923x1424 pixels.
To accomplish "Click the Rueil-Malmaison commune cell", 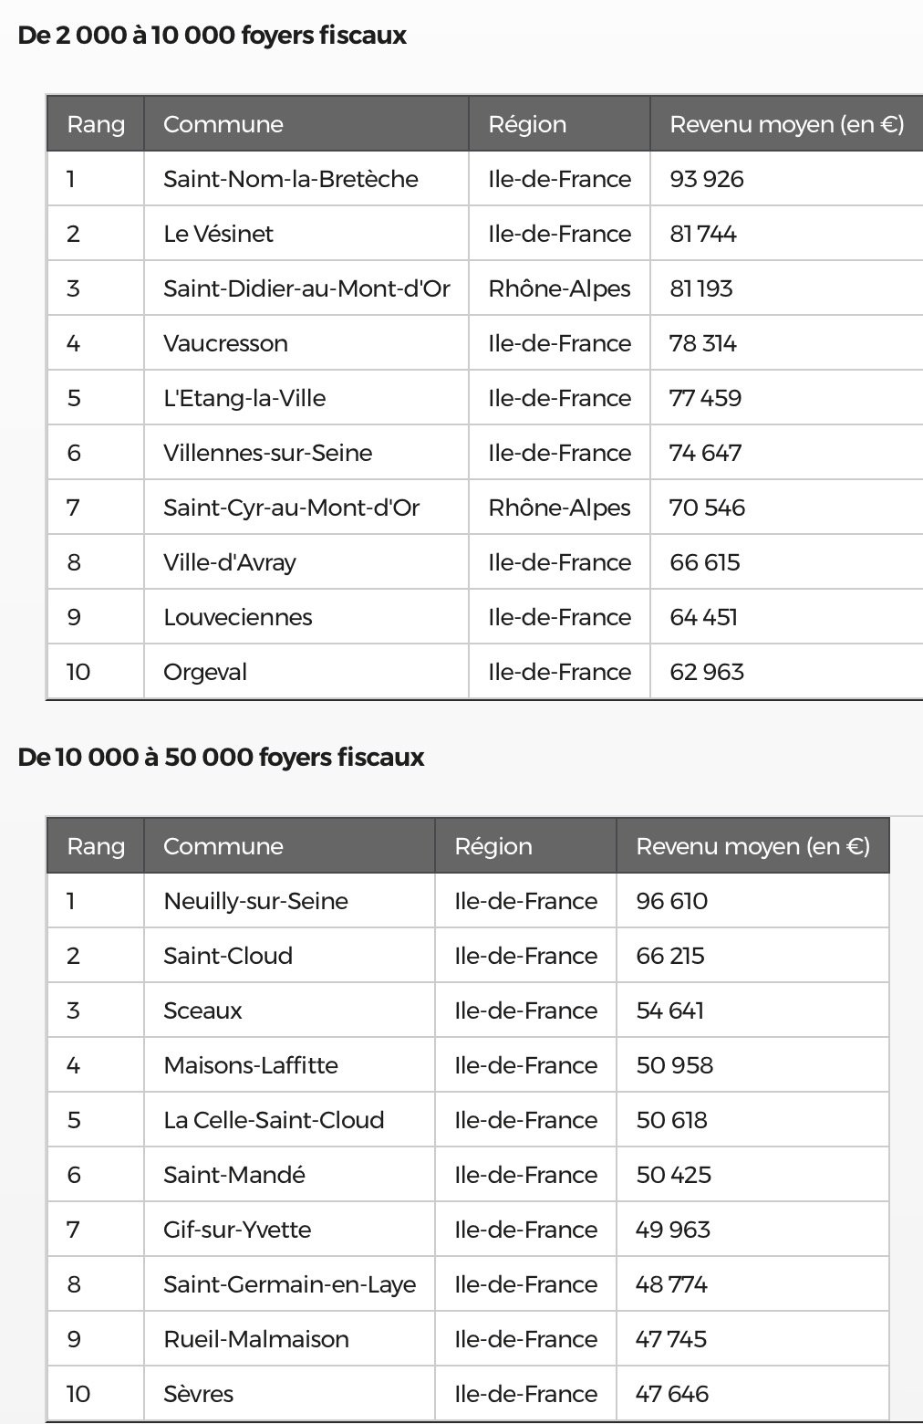I will [289, 1339].
